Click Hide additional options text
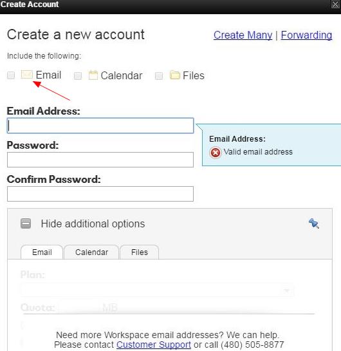The image size is (341, 351). pos(93,223)
